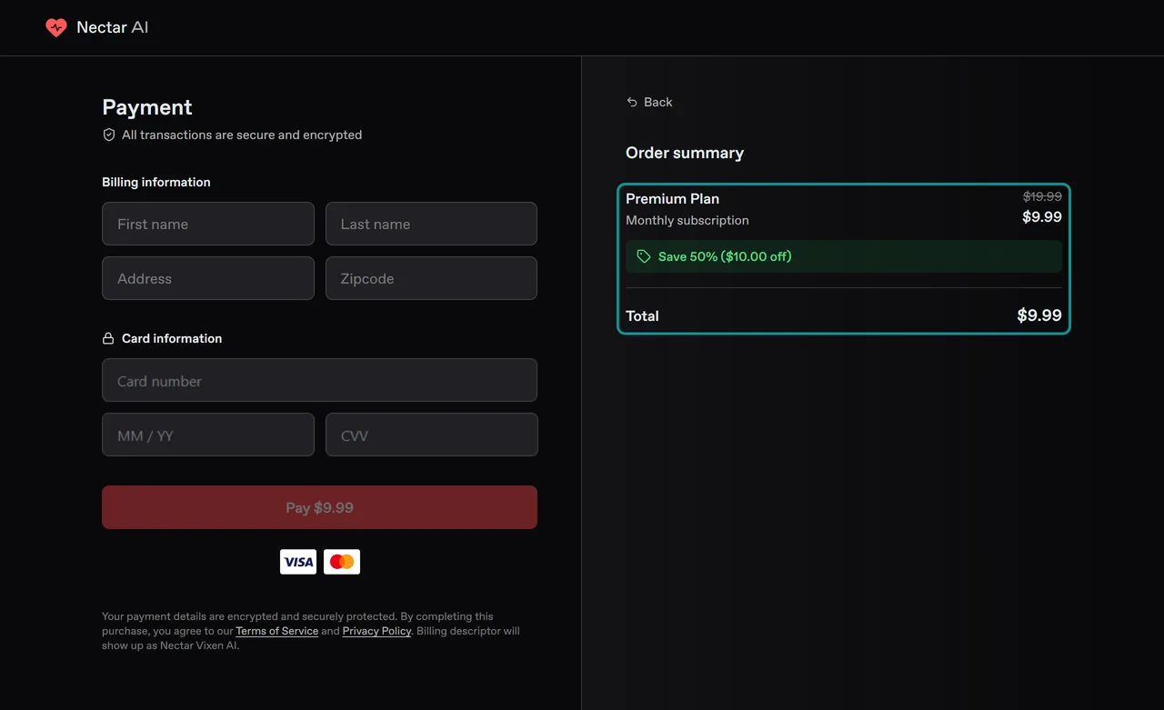Click the Premium Plan title
1164x710 pixels.
(672, 198)
